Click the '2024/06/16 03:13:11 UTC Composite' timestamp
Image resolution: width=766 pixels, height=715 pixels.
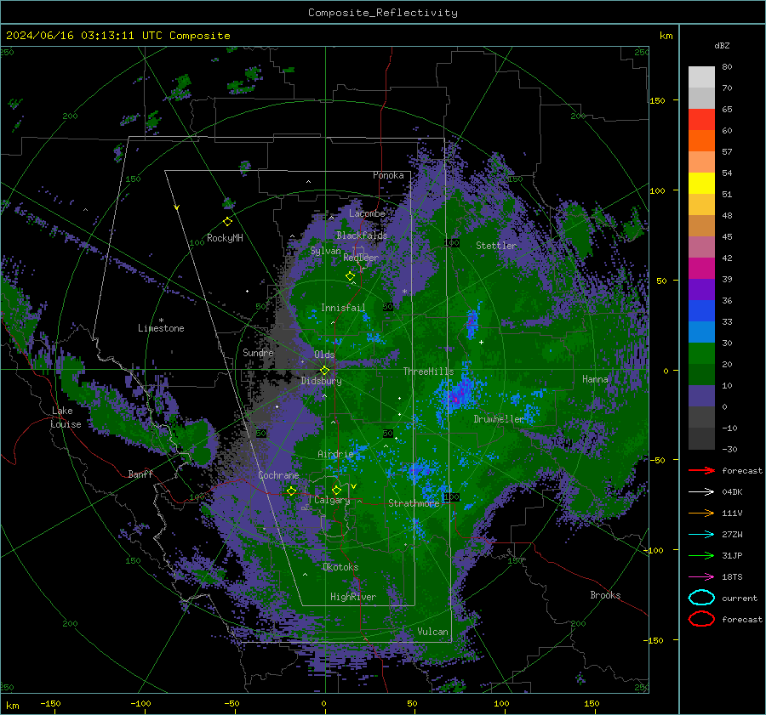coord(118,36)
